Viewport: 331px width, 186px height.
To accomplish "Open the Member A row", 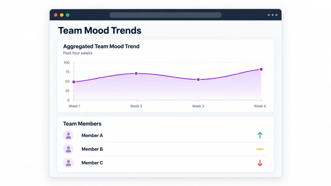I will (165, 135).
